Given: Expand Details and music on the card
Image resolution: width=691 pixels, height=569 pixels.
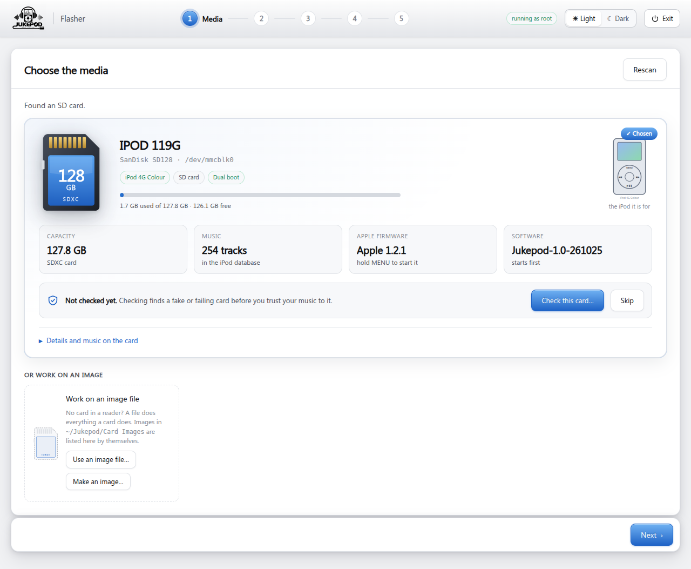Looking at the screenshot, I should [x=89, y=340].
